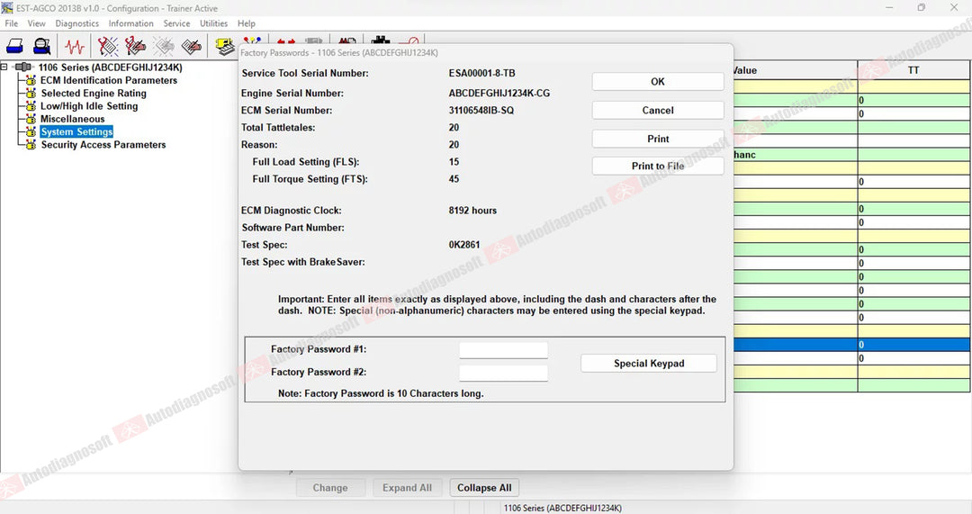
Task: Open the Service menu
Action: tap(176, 23)
